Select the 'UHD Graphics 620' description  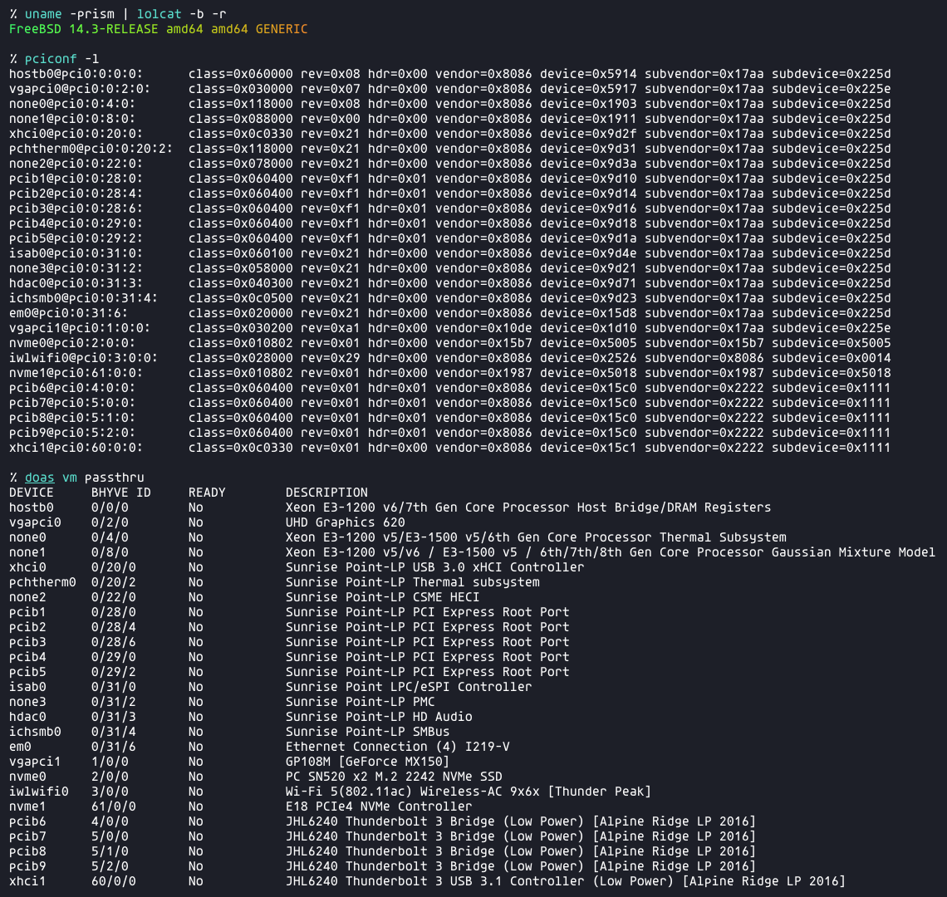(345, 522)
